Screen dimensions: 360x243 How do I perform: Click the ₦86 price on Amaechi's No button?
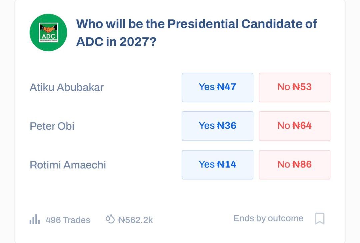pos(302,165)
